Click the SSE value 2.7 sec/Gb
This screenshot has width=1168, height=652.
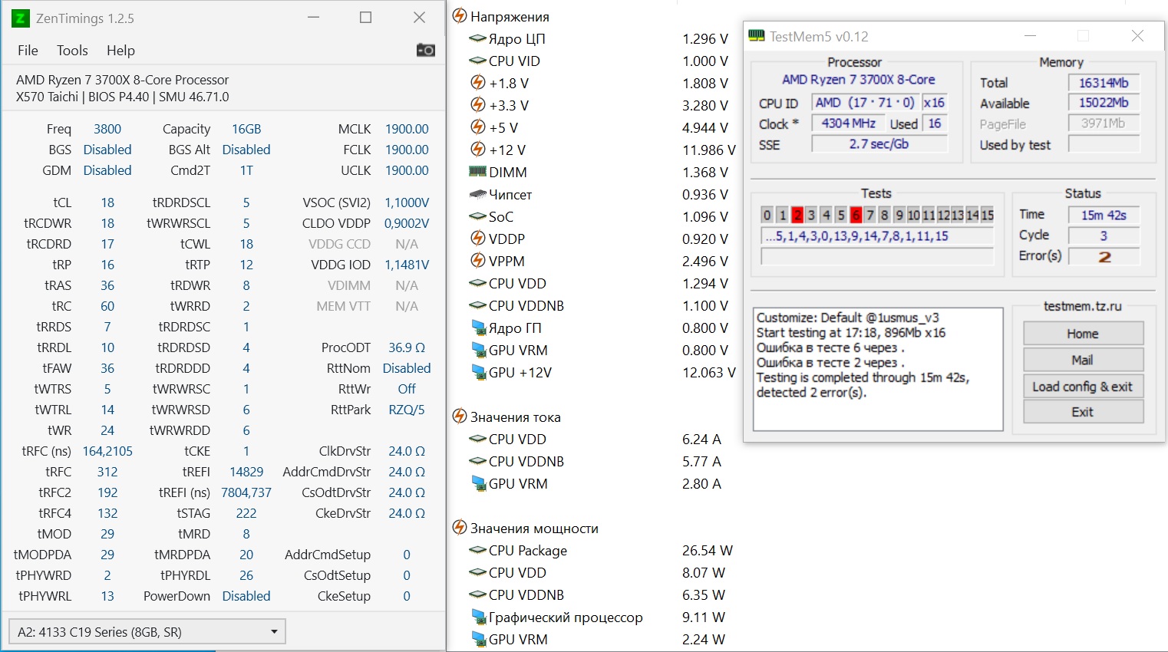[879, 143]
